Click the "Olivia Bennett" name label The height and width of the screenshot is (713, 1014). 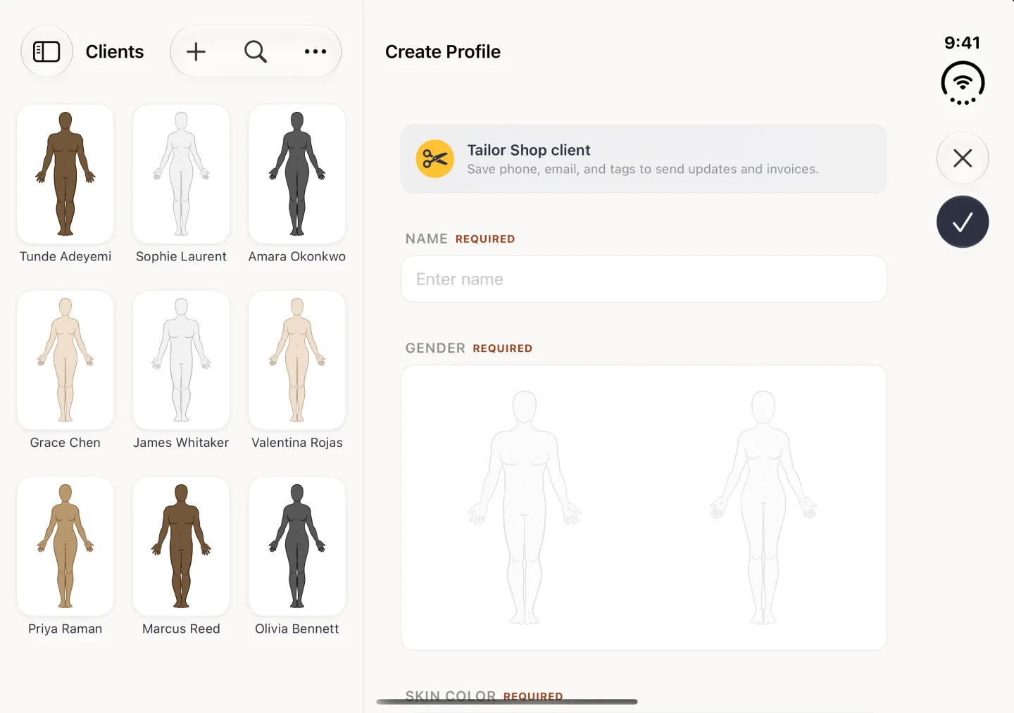297,629
